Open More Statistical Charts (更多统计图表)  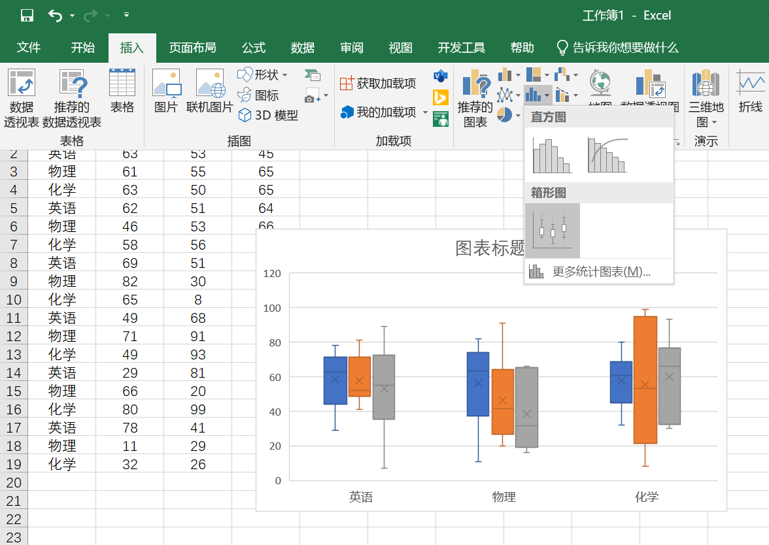(x=598, y=272)
